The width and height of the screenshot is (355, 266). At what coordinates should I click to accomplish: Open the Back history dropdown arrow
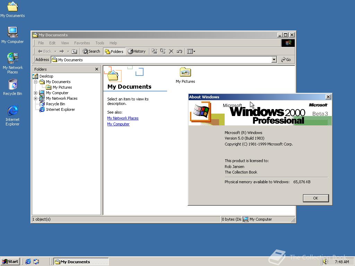coord(55,51)
